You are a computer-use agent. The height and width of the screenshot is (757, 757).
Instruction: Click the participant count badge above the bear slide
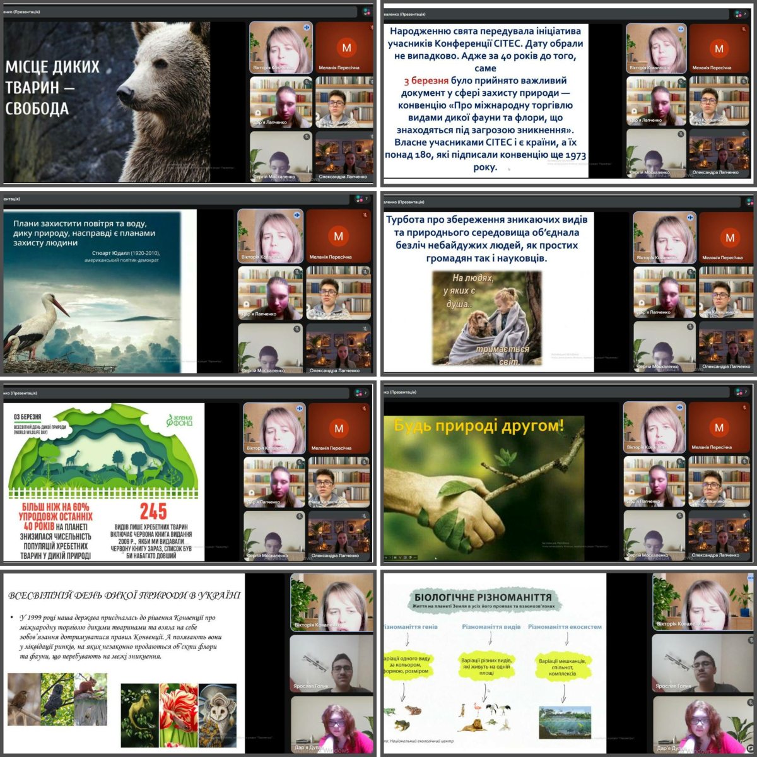point(367,11)
